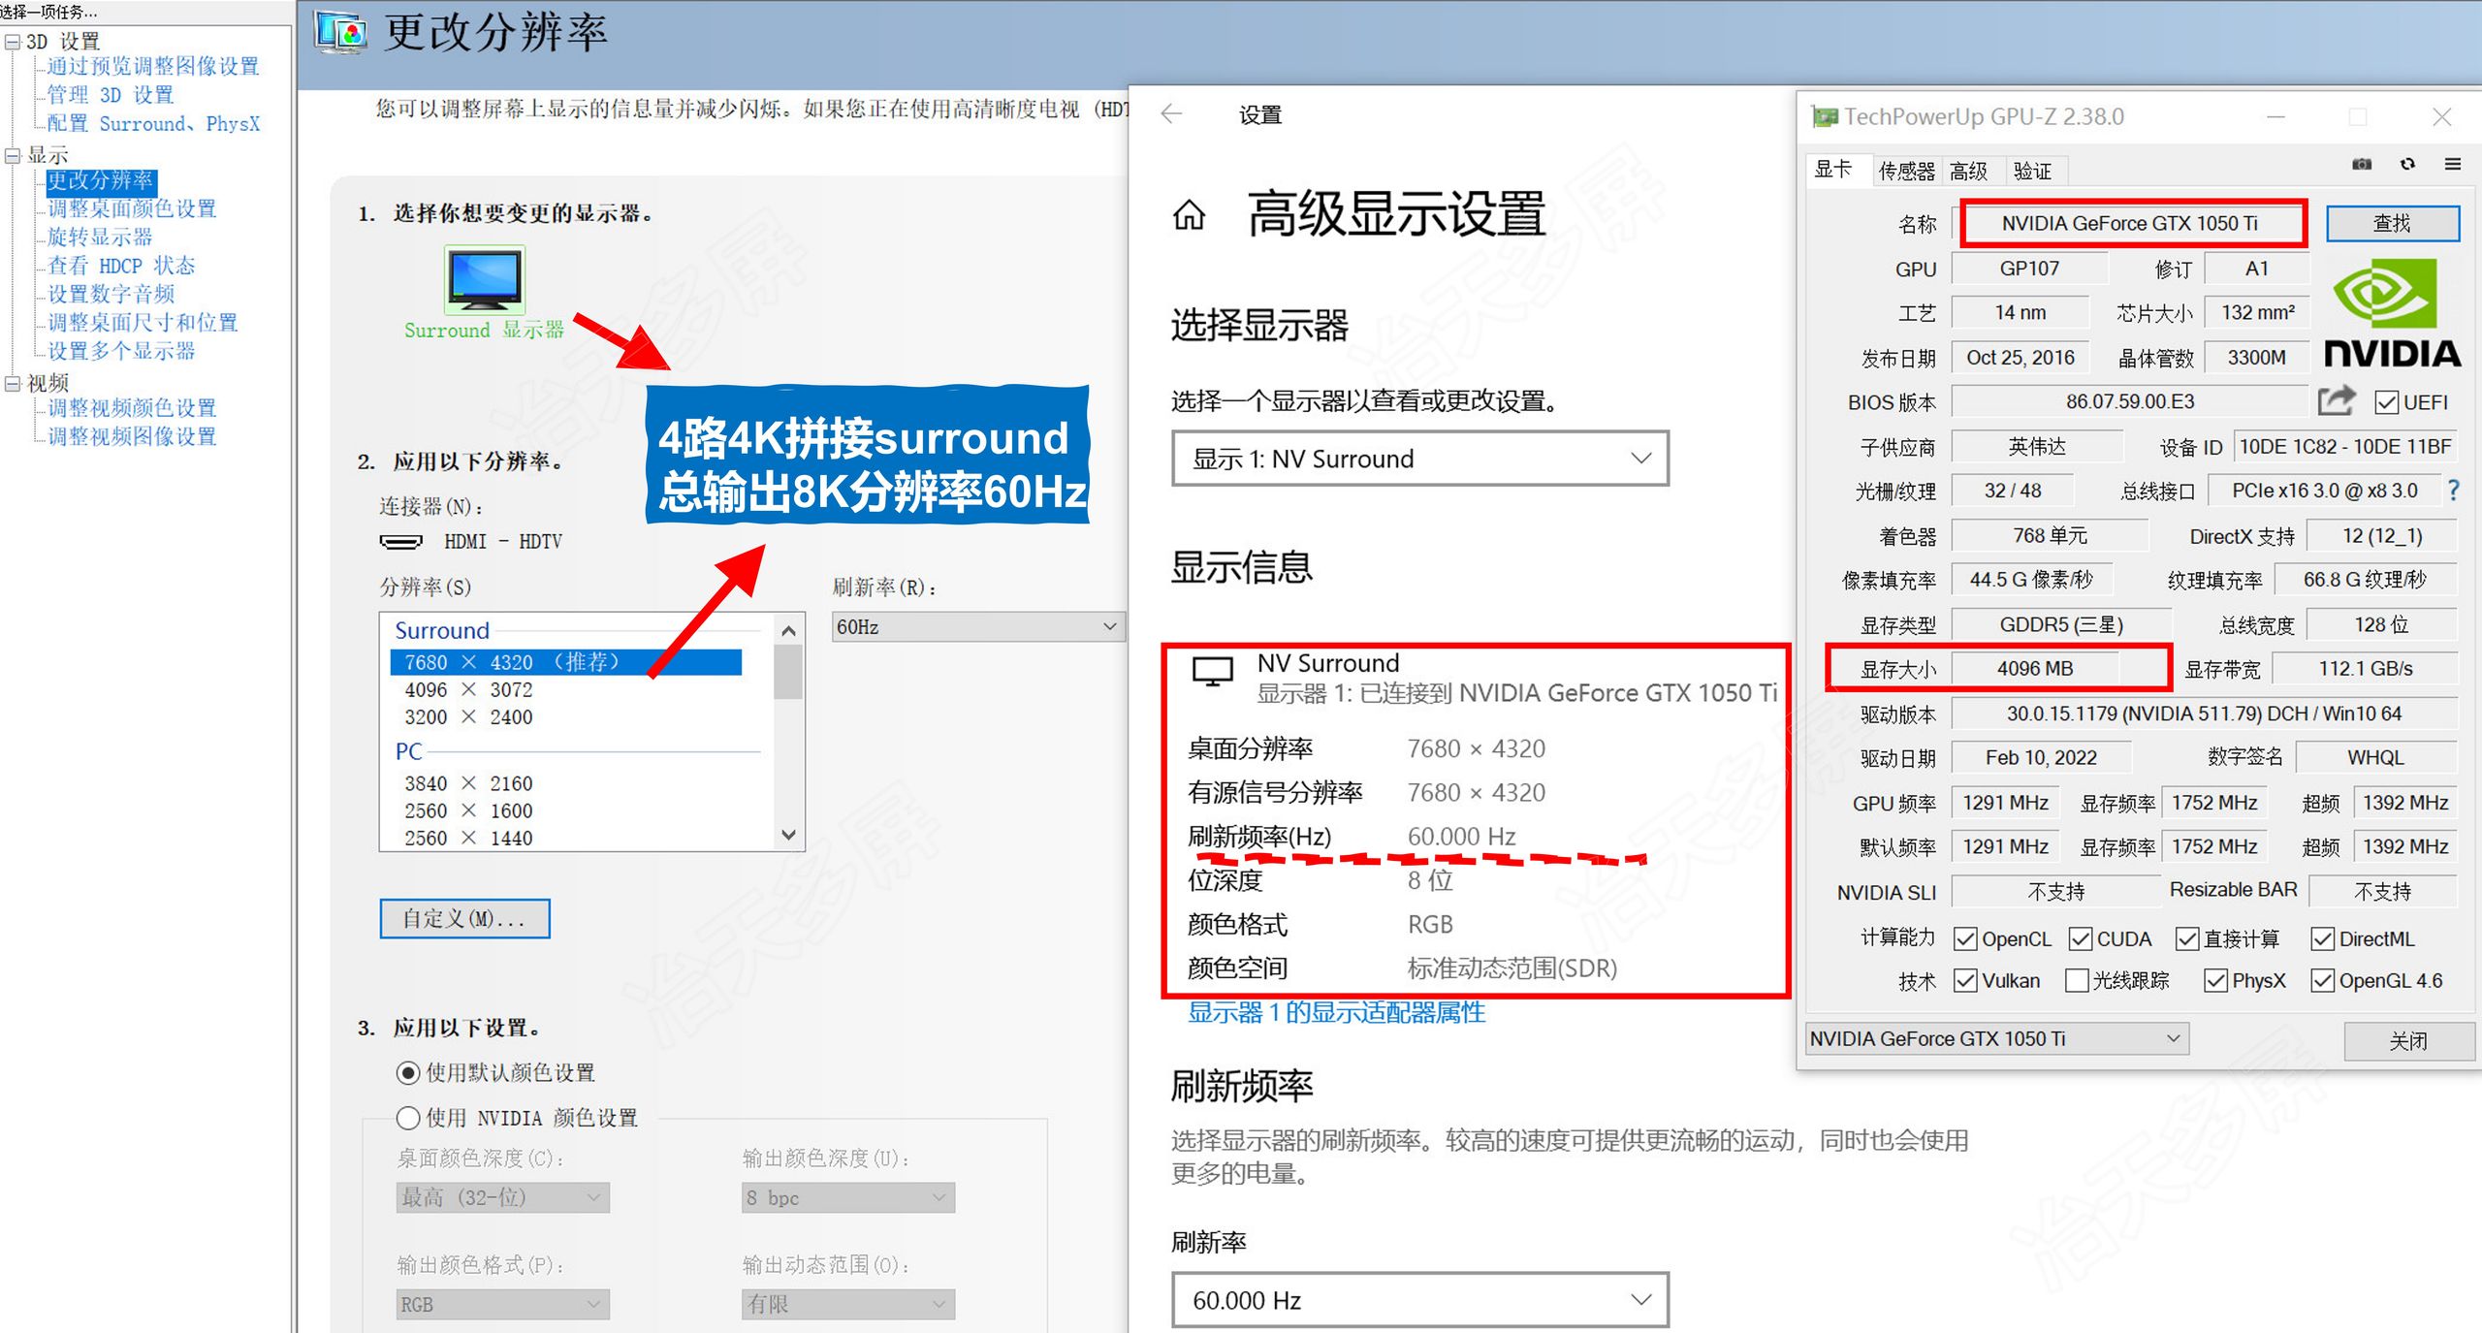
Task: Open the 显示 1: NV Surround dropdown
Action: click(x=1420, y=459)
